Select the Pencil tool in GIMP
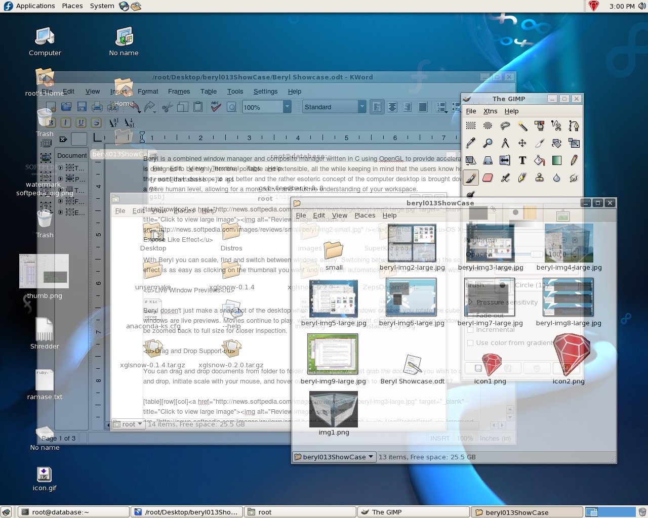Image resolution: width=648 pixels, height=518 pixels. tap(574, 160)
